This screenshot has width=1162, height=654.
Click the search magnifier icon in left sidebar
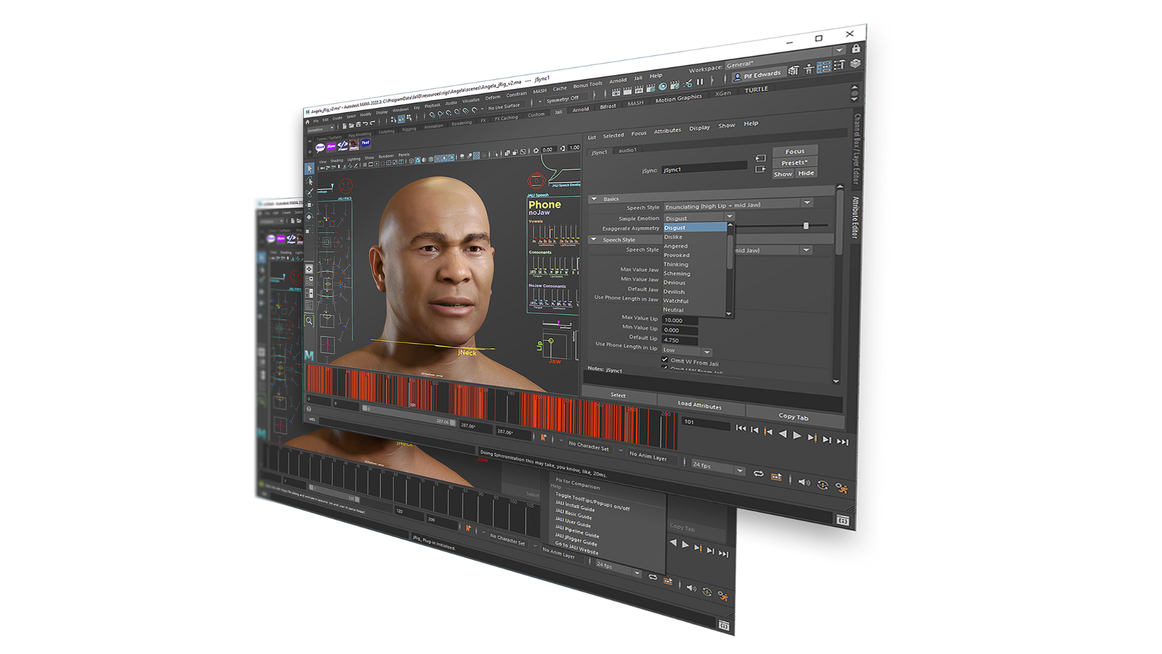[309, 321]
